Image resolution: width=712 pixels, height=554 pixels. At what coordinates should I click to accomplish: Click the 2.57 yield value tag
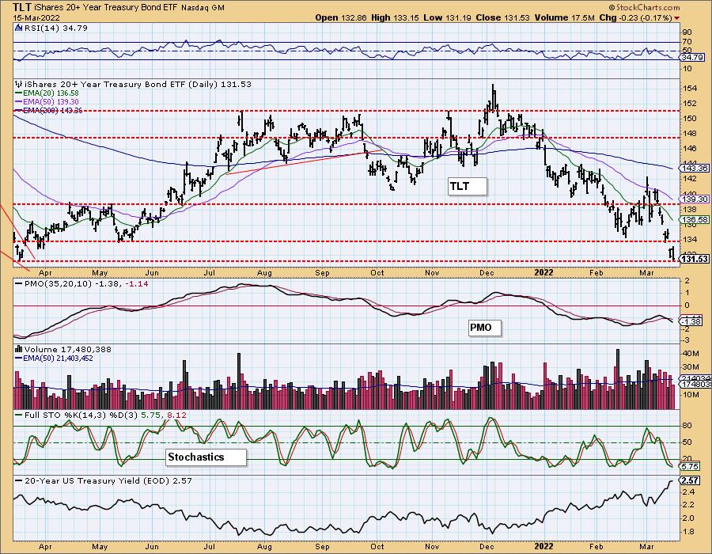690,480
